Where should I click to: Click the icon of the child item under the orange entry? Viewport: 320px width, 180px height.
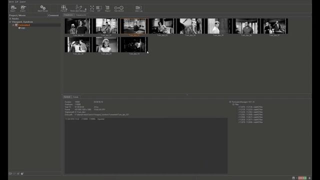click(19, 28)
